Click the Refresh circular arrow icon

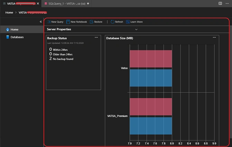pos(112,22)
